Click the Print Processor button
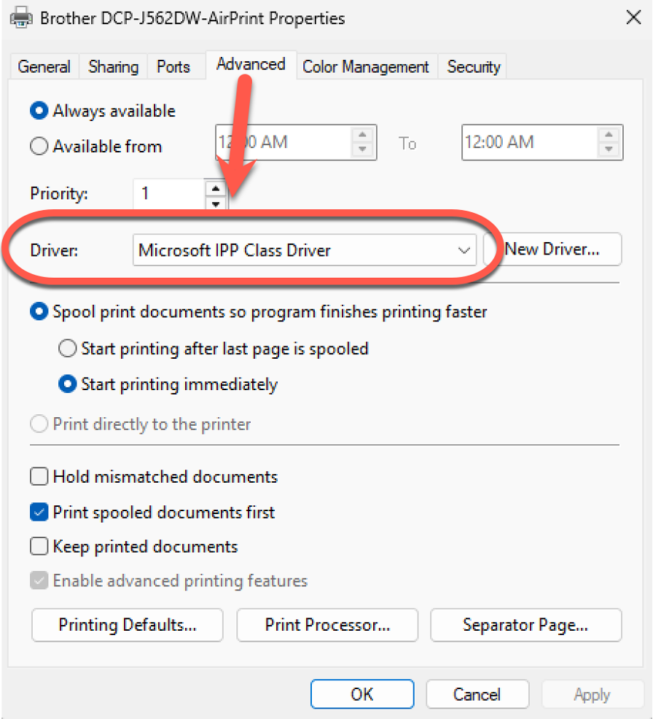 (327, 625)
